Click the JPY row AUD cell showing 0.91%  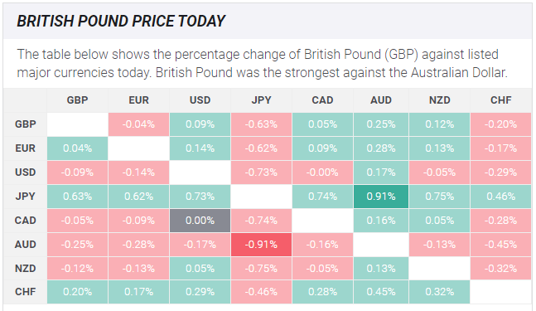pos(381,197)
